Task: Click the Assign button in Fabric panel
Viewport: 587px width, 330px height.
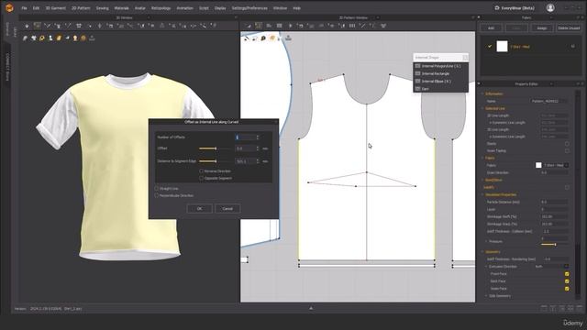Action: pos(542,28)
